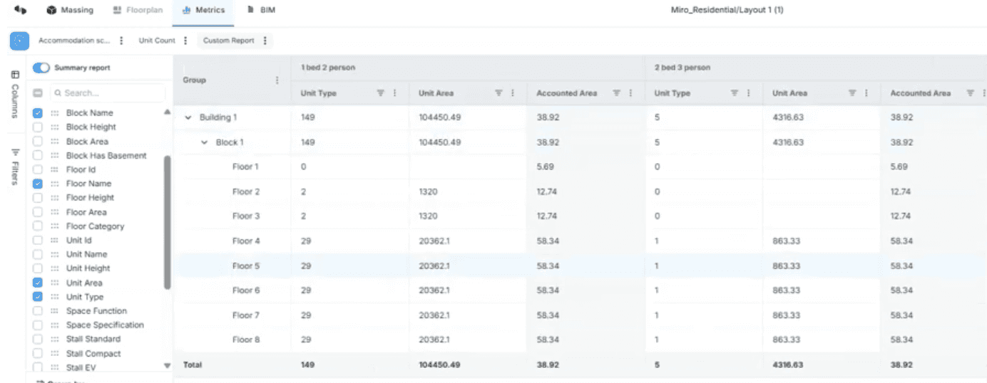Switch to the Massing tab

pyautogui.click(x=69, y=11)
